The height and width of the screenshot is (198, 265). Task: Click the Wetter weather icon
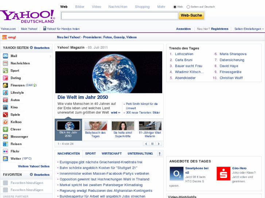click(x=5, y=158)
